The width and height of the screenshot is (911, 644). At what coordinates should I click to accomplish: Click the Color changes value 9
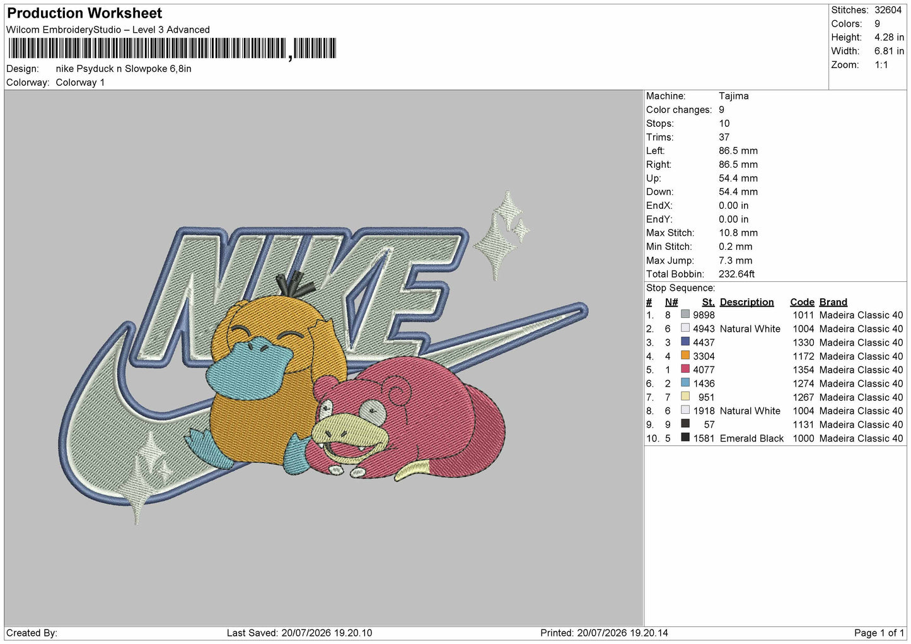pyautogui.click(x=722, y=110)
